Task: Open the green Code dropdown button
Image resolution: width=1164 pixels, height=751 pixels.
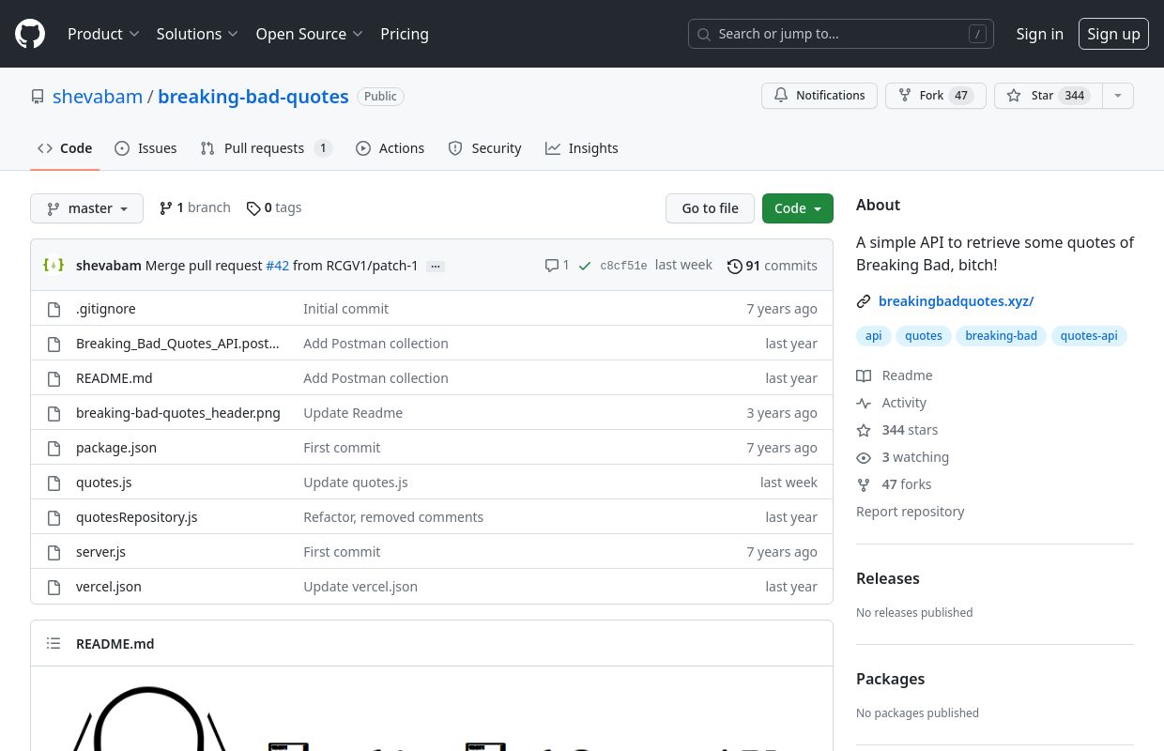Action: 798,208
